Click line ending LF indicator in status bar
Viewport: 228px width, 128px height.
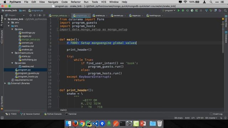(x=193, y=118)
